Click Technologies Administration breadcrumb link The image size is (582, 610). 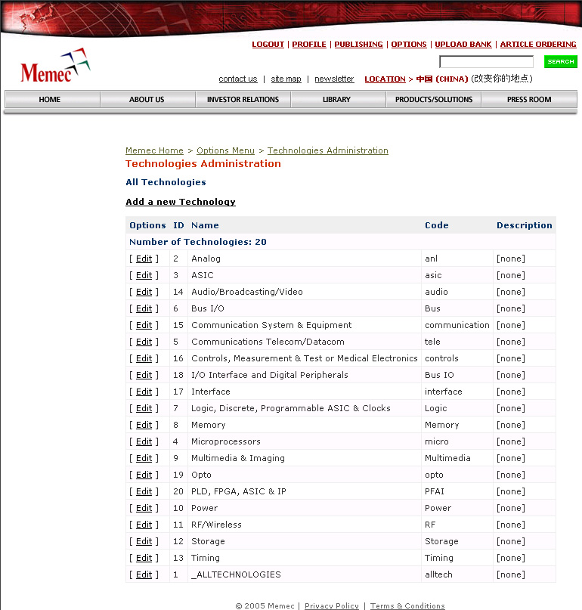(x=328, y=150)
